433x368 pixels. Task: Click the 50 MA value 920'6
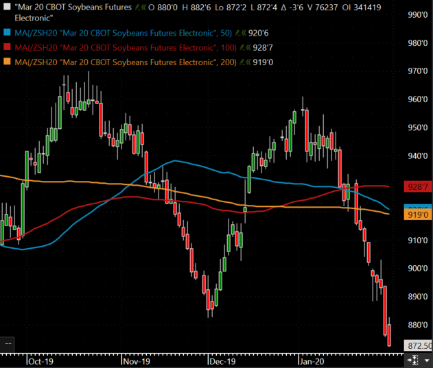[258, 34]
